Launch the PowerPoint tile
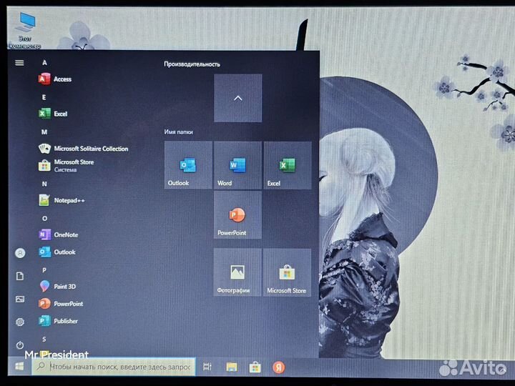Screen dimensions: 515x386 tap(237, 215)
